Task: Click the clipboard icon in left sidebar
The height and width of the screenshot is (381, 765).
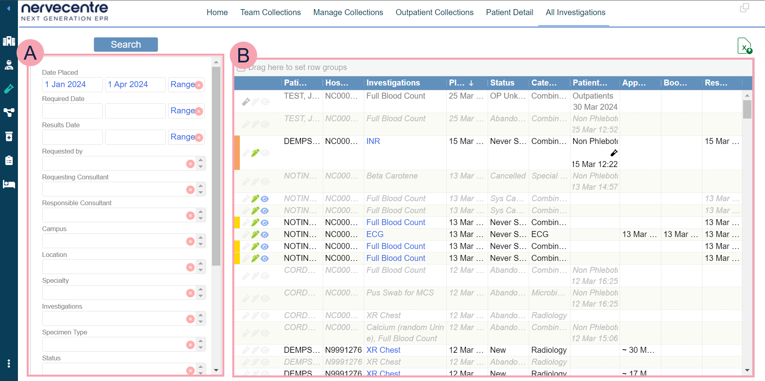Action: pyautogui.click(x=9, y=160)
